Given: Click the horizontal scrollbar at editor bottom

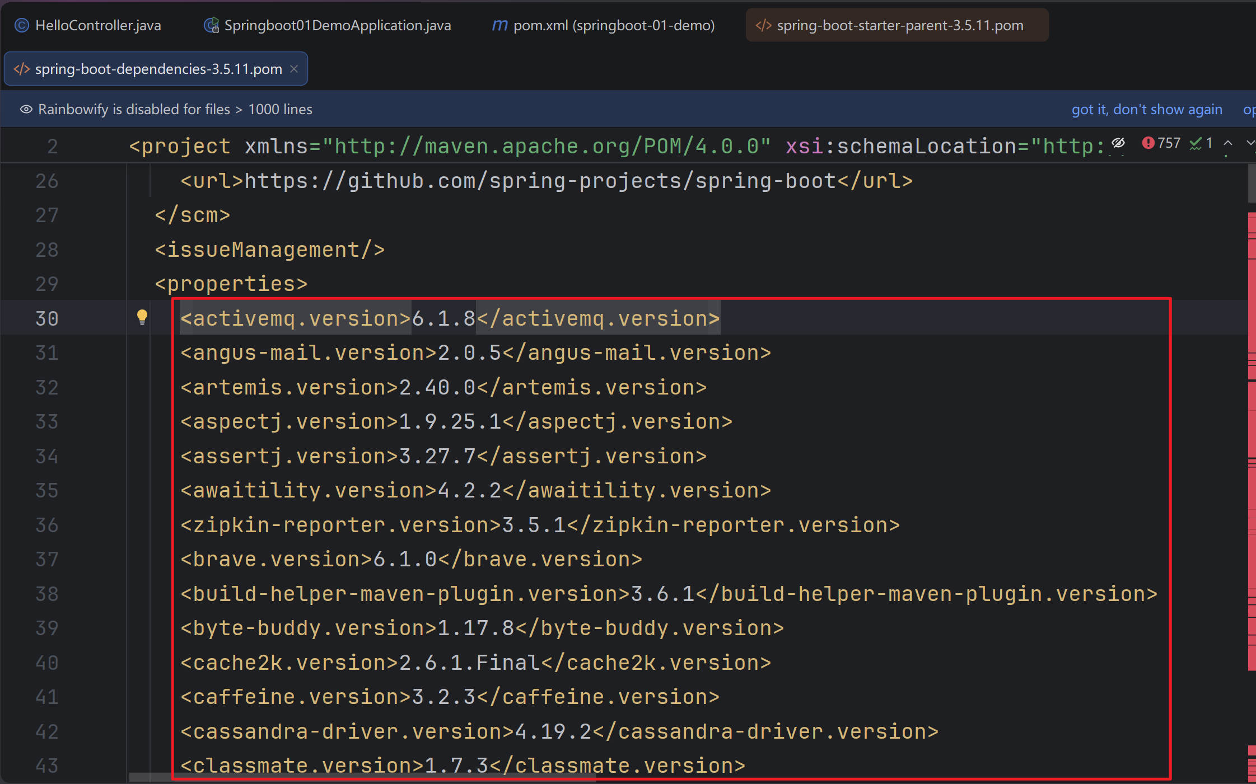Looking at the screenshot, I should [150, 777].
